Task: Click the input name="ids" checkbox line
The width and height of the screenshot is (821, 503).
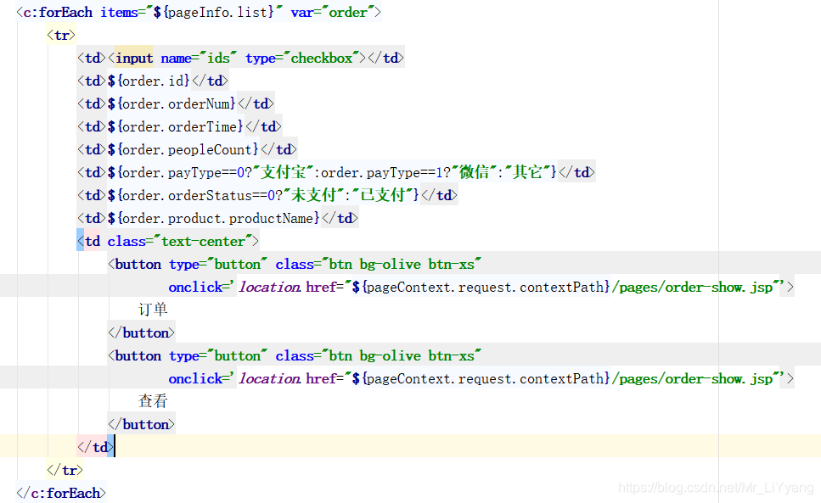Action: 240,58
